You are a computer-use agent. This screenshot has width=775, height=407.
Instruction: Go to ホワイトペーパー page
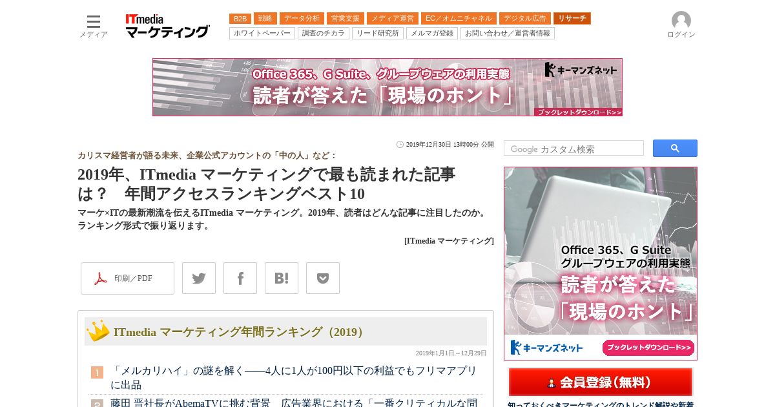point(262,34)
